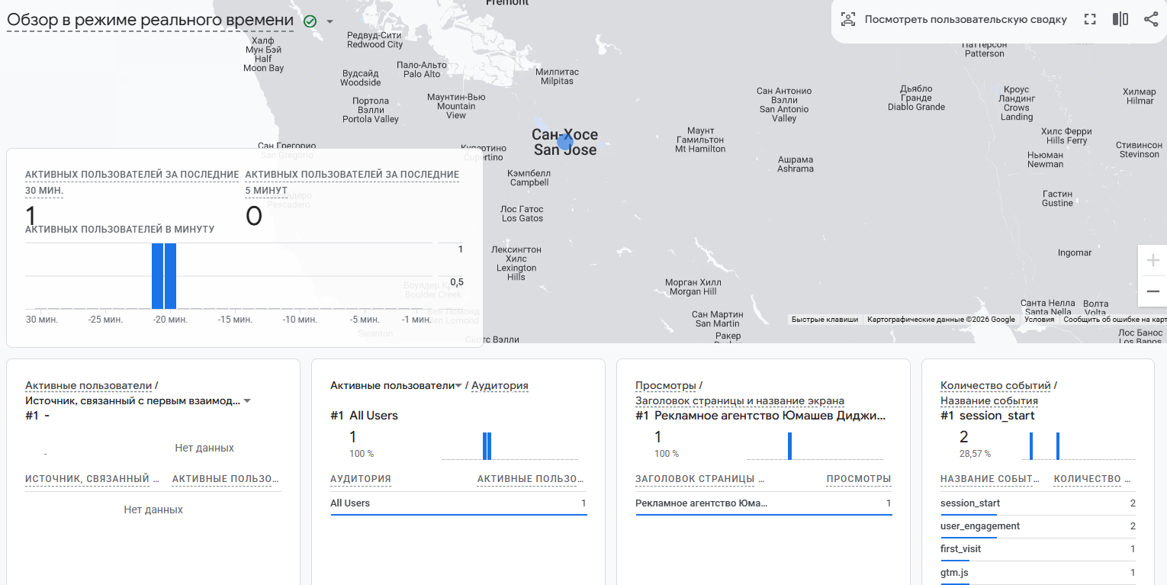Click the 'Просмотры' card heading

tap(666, 385)
